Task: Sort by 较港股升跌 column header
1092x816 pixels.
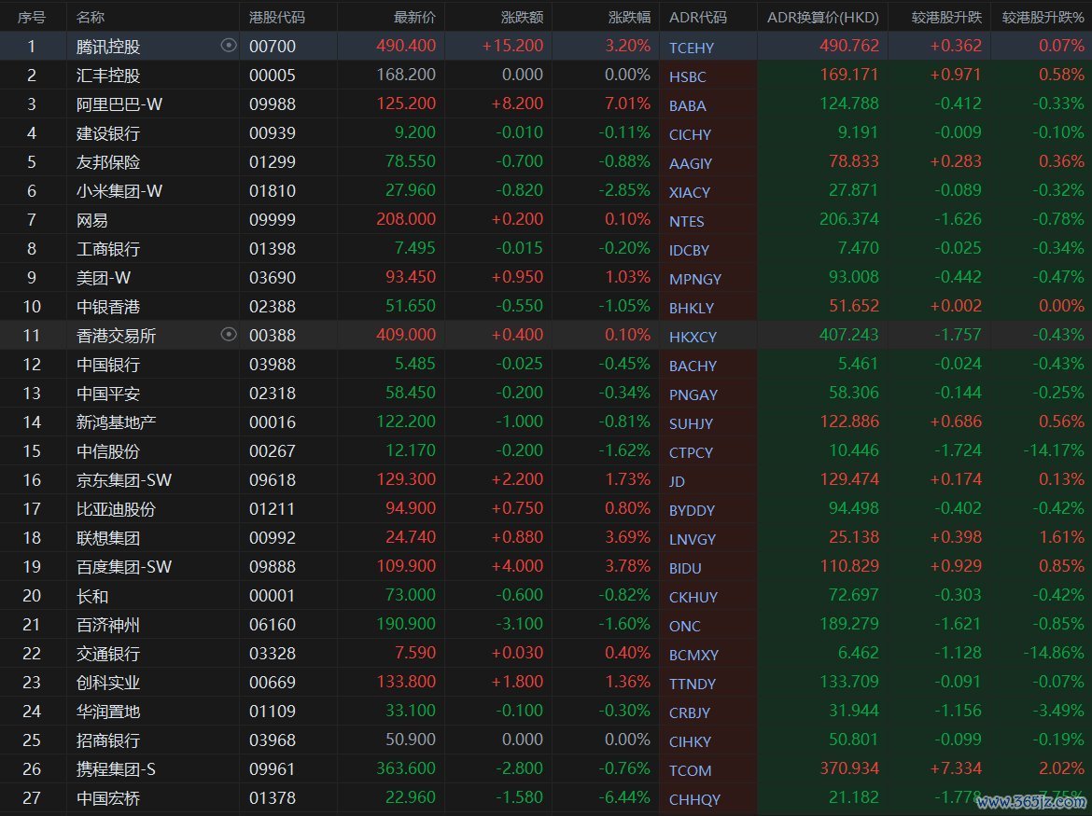Action: [946, 18]
